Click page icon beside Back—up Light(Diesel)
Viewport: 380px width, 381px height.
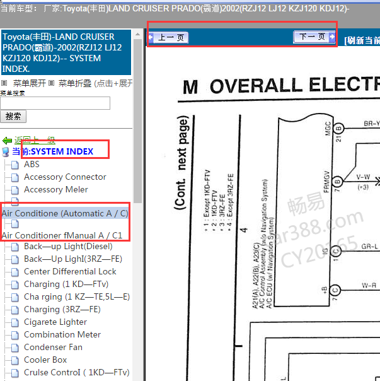[x=15, y=247]
